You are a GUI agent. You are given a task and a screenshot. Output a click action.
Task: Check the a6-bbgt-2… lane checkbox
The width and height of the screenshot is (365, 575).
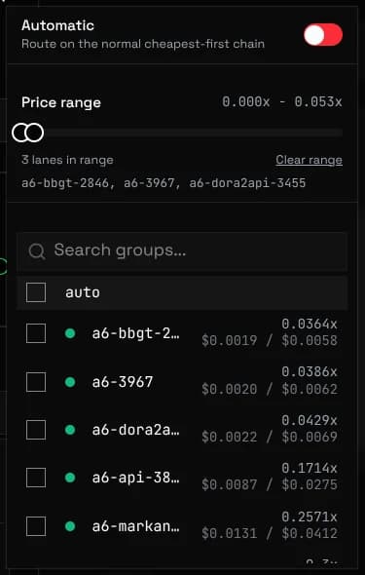tap(36, 333)
